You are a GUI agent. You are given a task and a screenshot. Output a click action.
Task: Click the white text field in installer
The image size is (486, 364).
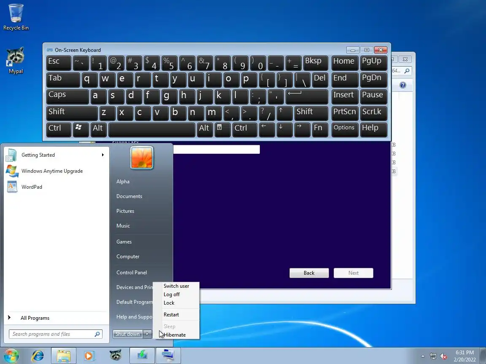coord(216,149)
